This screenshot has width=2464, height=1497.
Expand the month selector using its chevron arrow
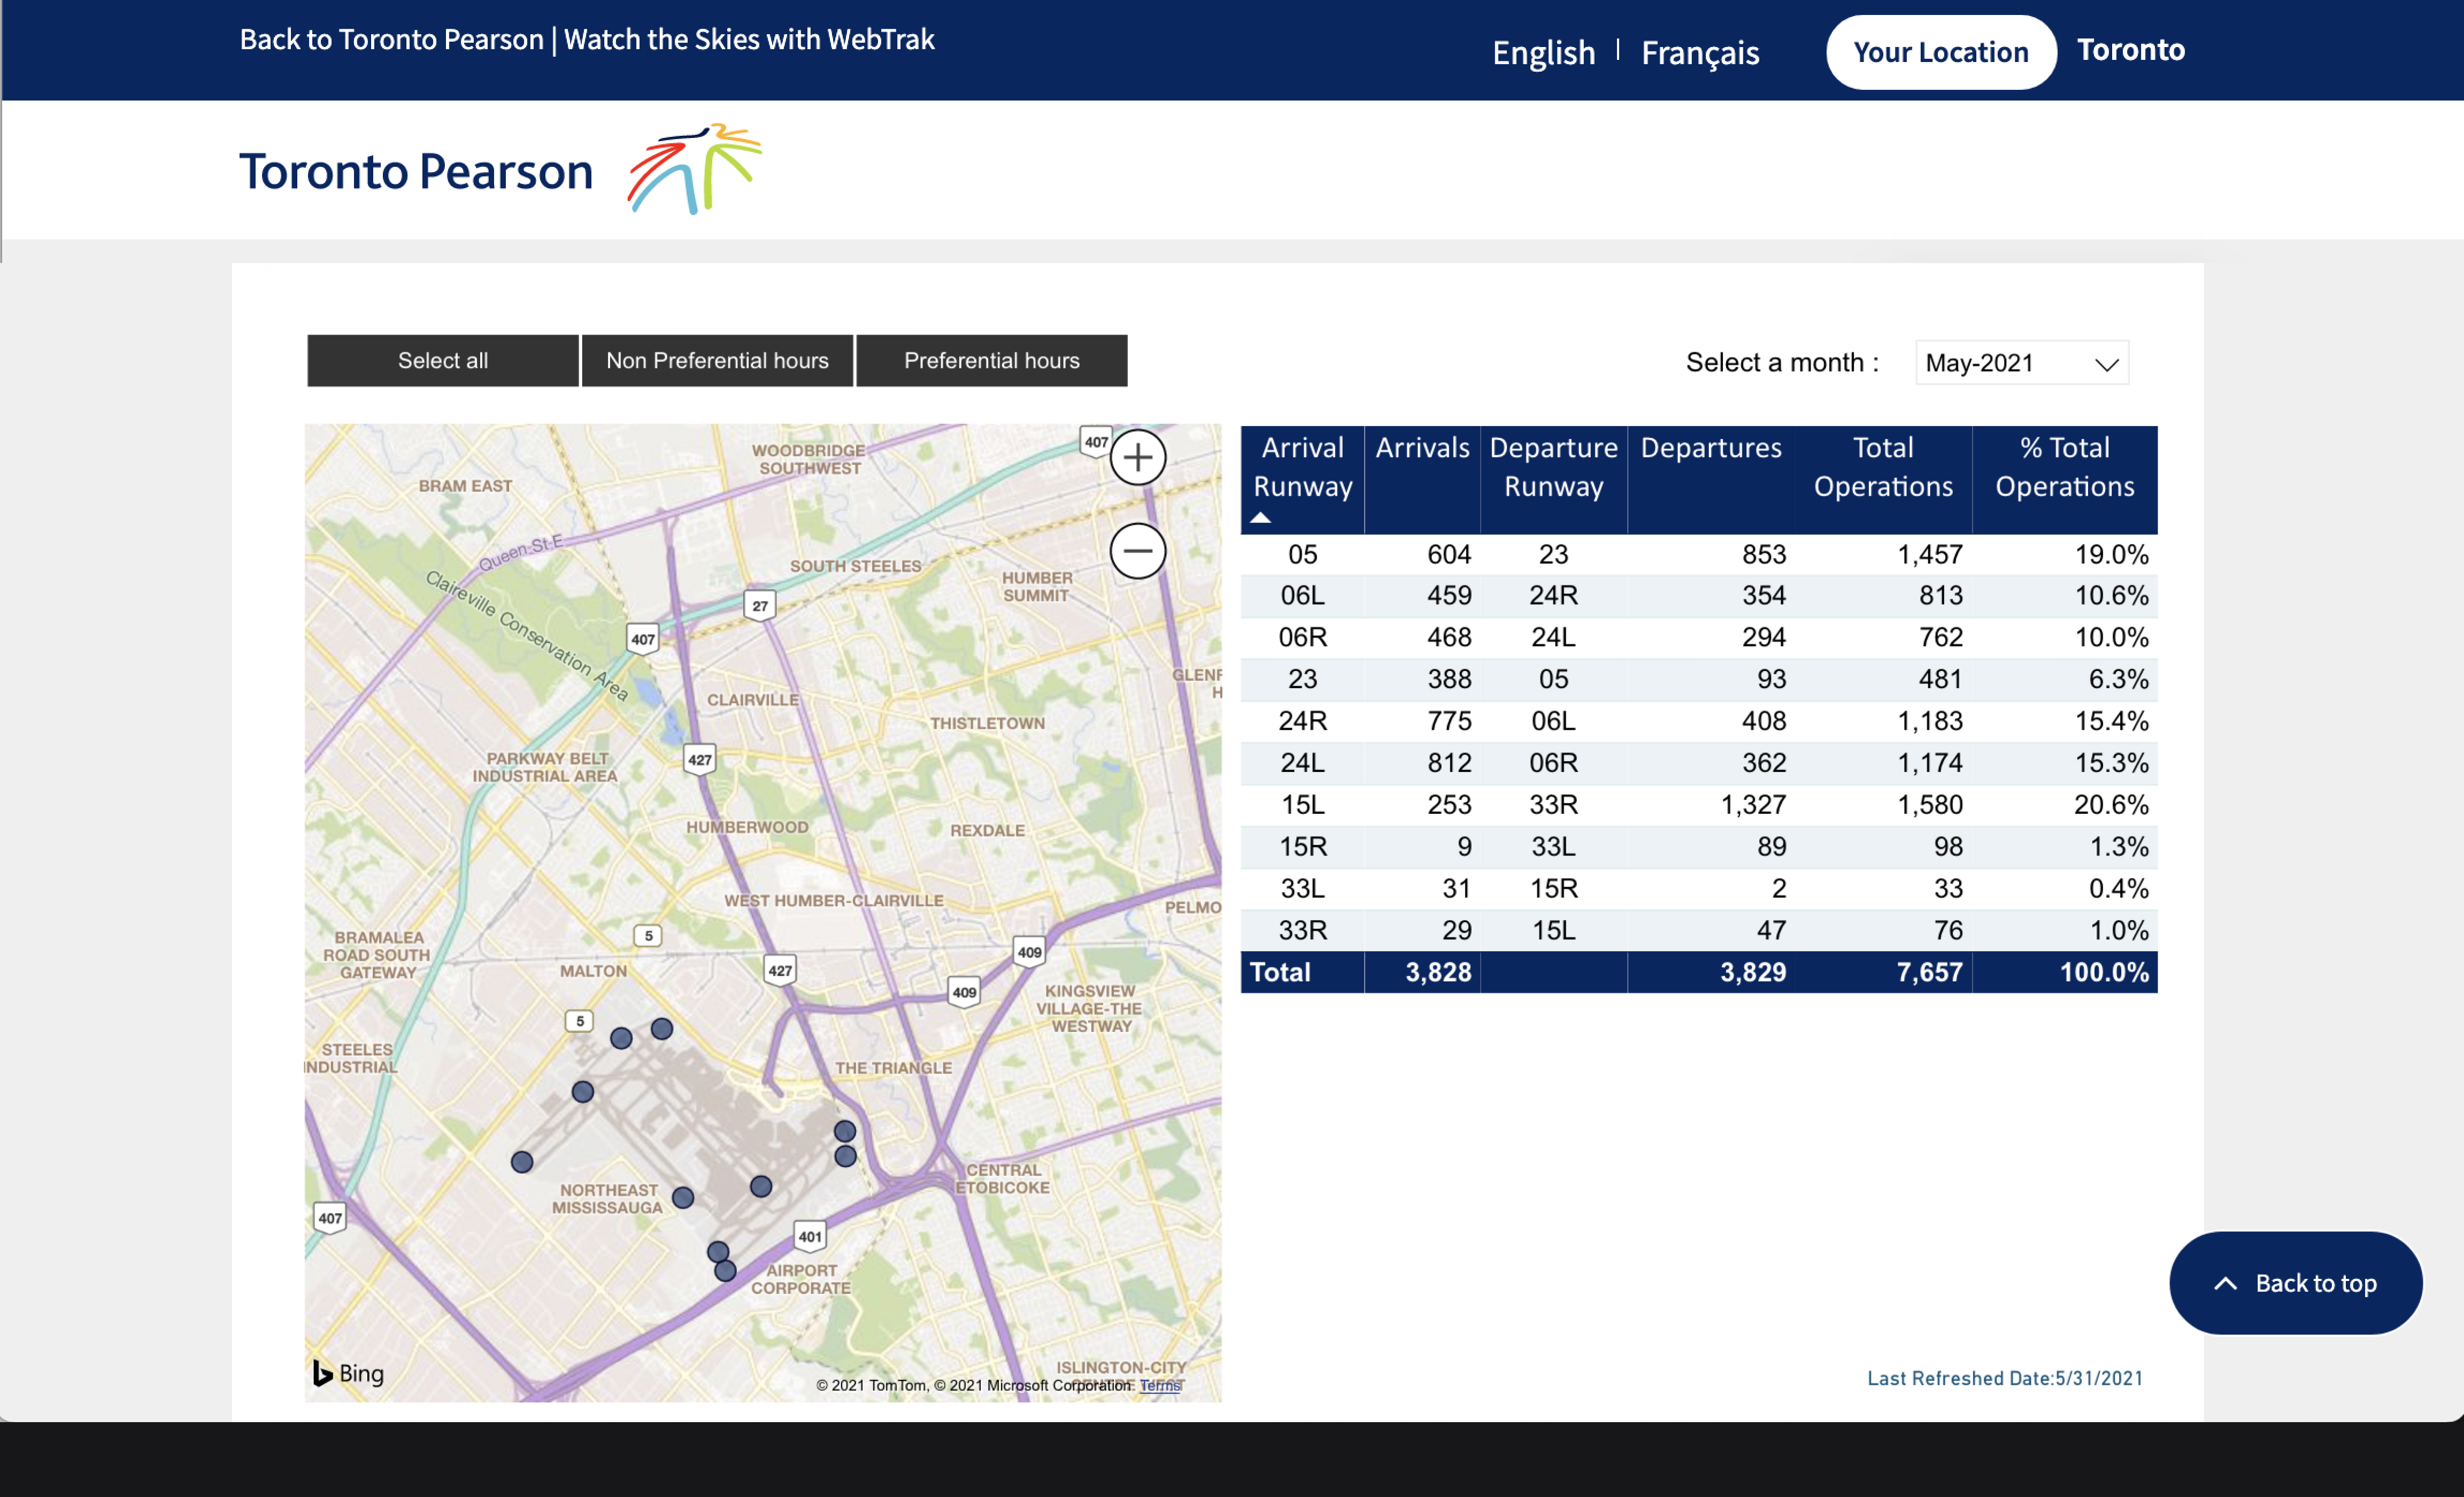pos(2106,364)
